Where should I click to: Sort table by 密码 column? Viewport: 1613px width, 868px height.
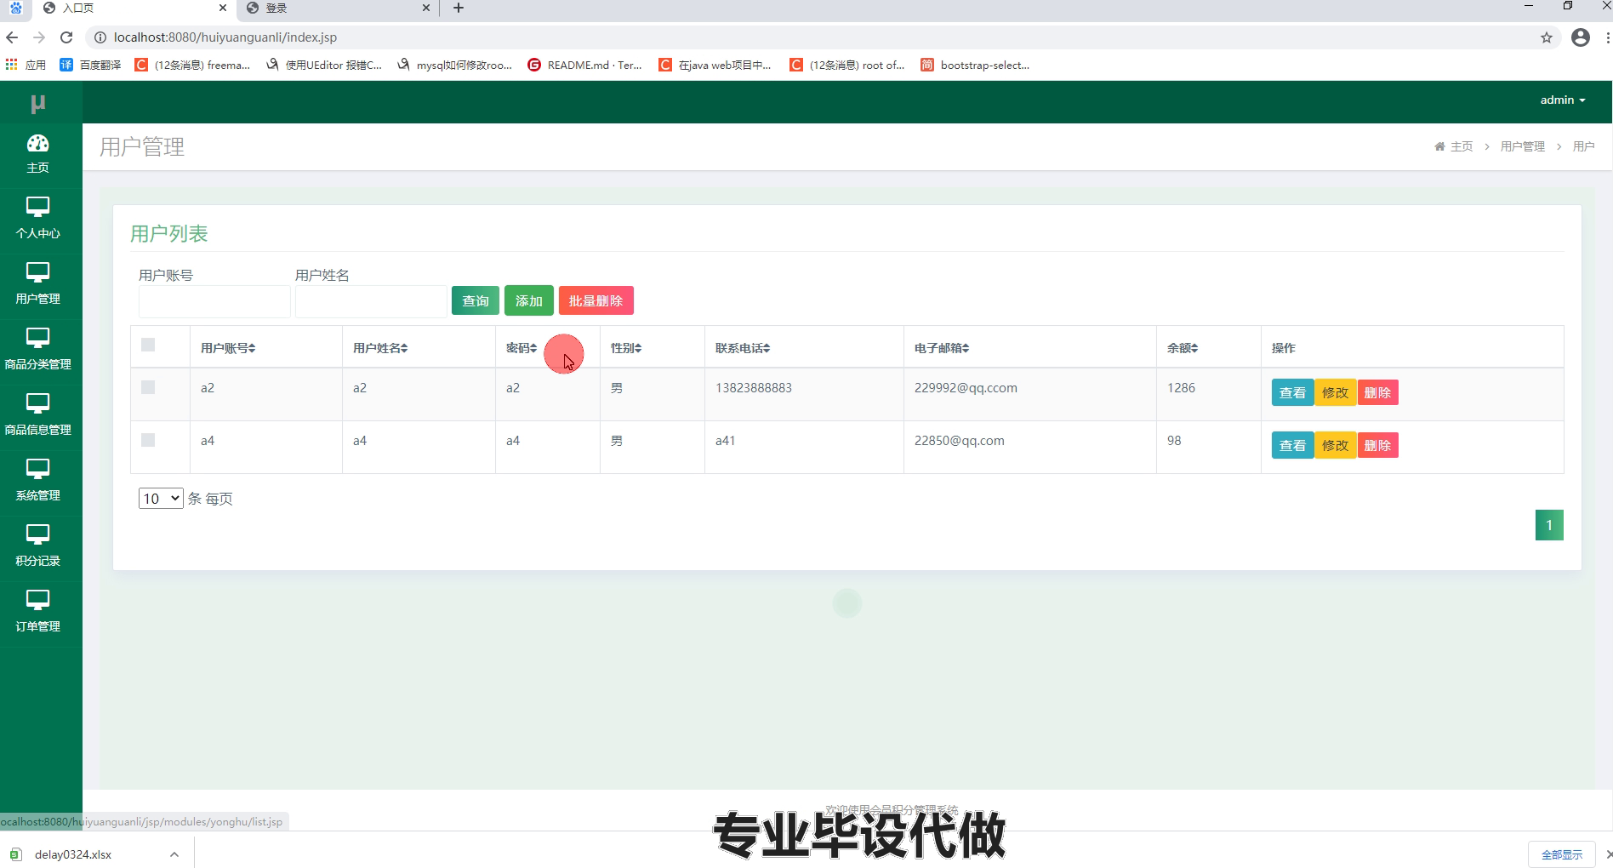tap(522, 348)
